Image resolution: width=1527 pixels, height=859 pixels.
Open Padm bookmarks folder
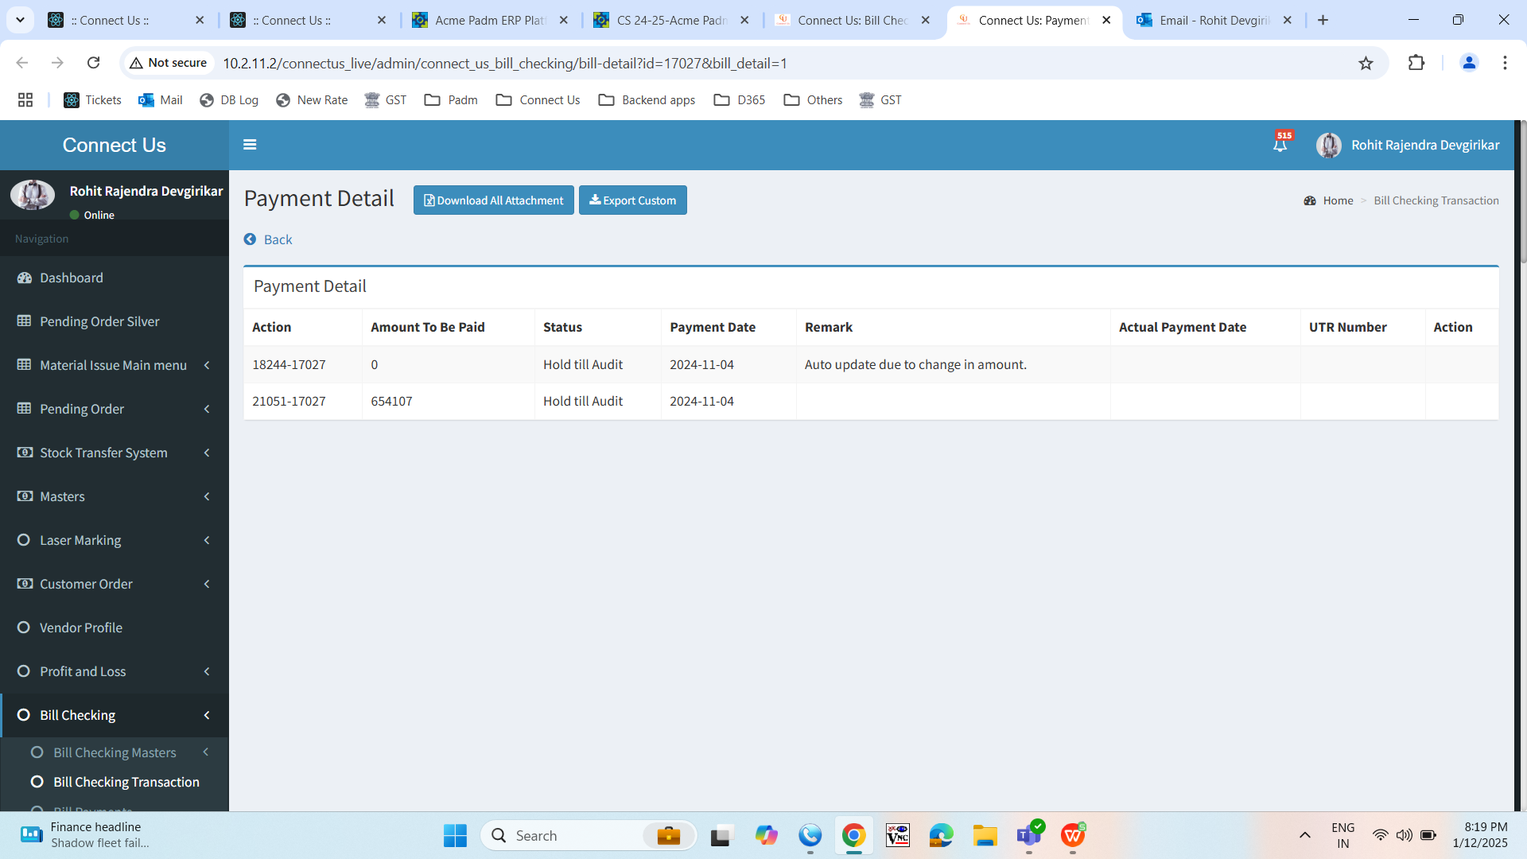(x=451, y=100)
